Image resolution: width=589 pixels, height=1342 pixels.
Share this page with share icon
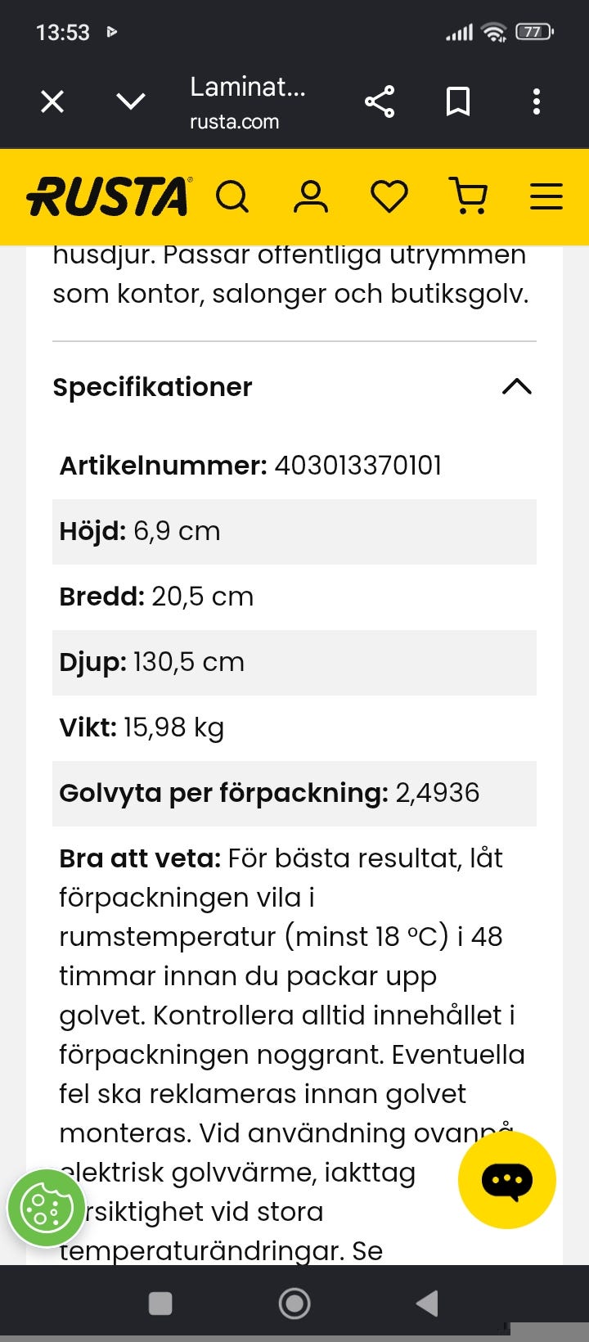[380, 101]
